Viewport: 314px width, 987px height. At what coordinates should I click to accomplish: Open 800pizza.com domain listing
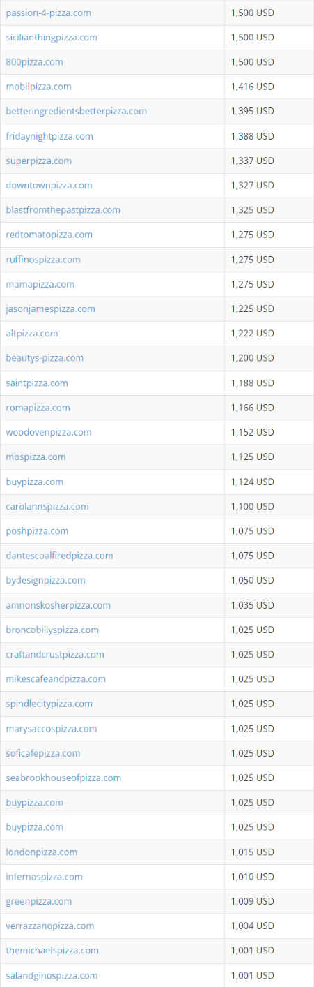(x=34, y=62)
